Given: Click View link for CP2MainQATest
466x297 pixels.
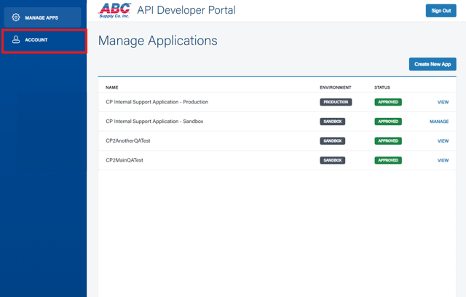Looking at the screenshot, I should point(443,160).
